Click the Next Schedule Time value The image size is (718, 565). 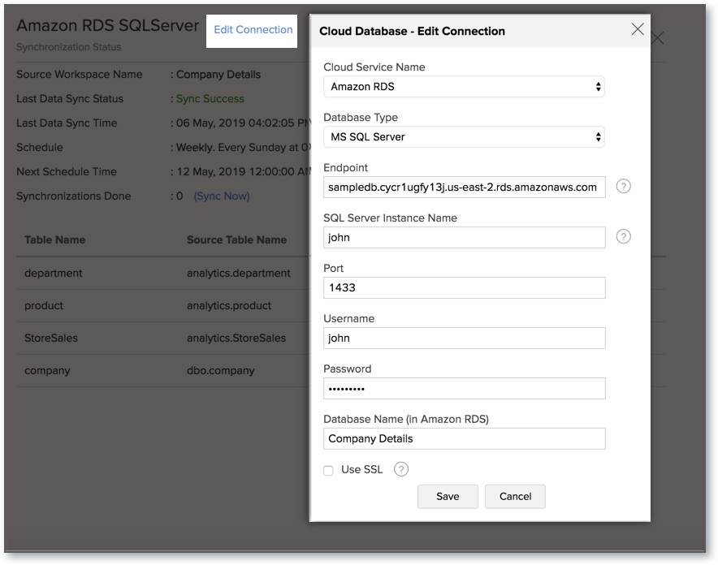tap(243, 171)
